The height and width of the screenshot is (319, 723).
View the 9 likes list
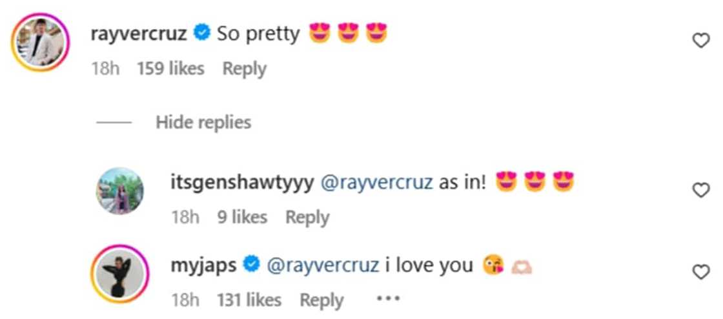coord(242,218)
